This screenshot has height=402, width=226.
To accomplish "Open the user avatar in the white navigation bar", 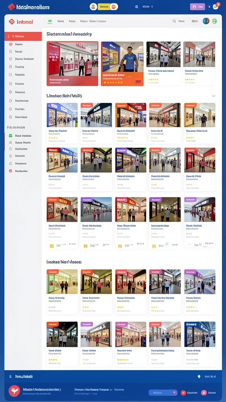I will [x=206, y=21].
